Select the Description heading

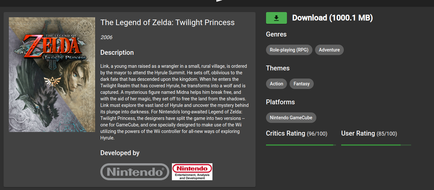click(x=117, y=52)
